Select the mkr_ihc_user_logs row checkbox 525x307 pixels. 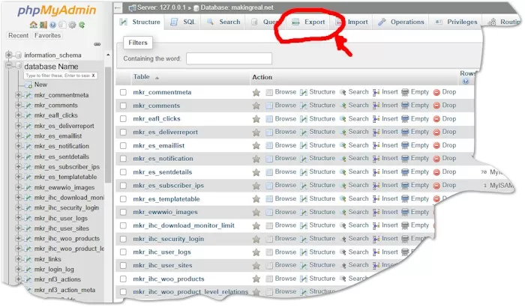click(124, 252)
